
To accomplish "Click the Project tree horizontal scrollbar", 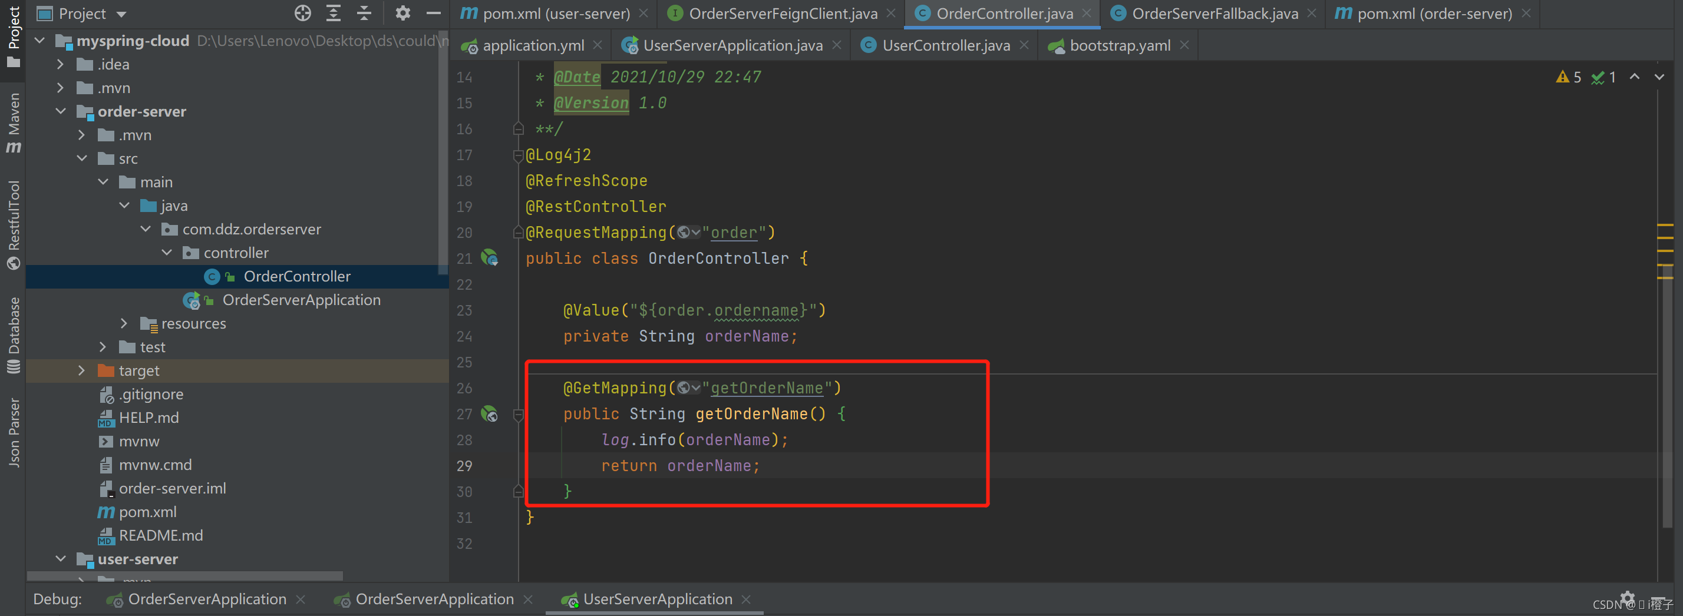I will click(x=185, y=575).
